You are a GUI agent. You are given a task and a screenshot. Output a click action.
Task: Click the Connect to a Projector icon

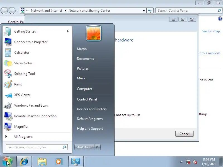click(8, 42)
